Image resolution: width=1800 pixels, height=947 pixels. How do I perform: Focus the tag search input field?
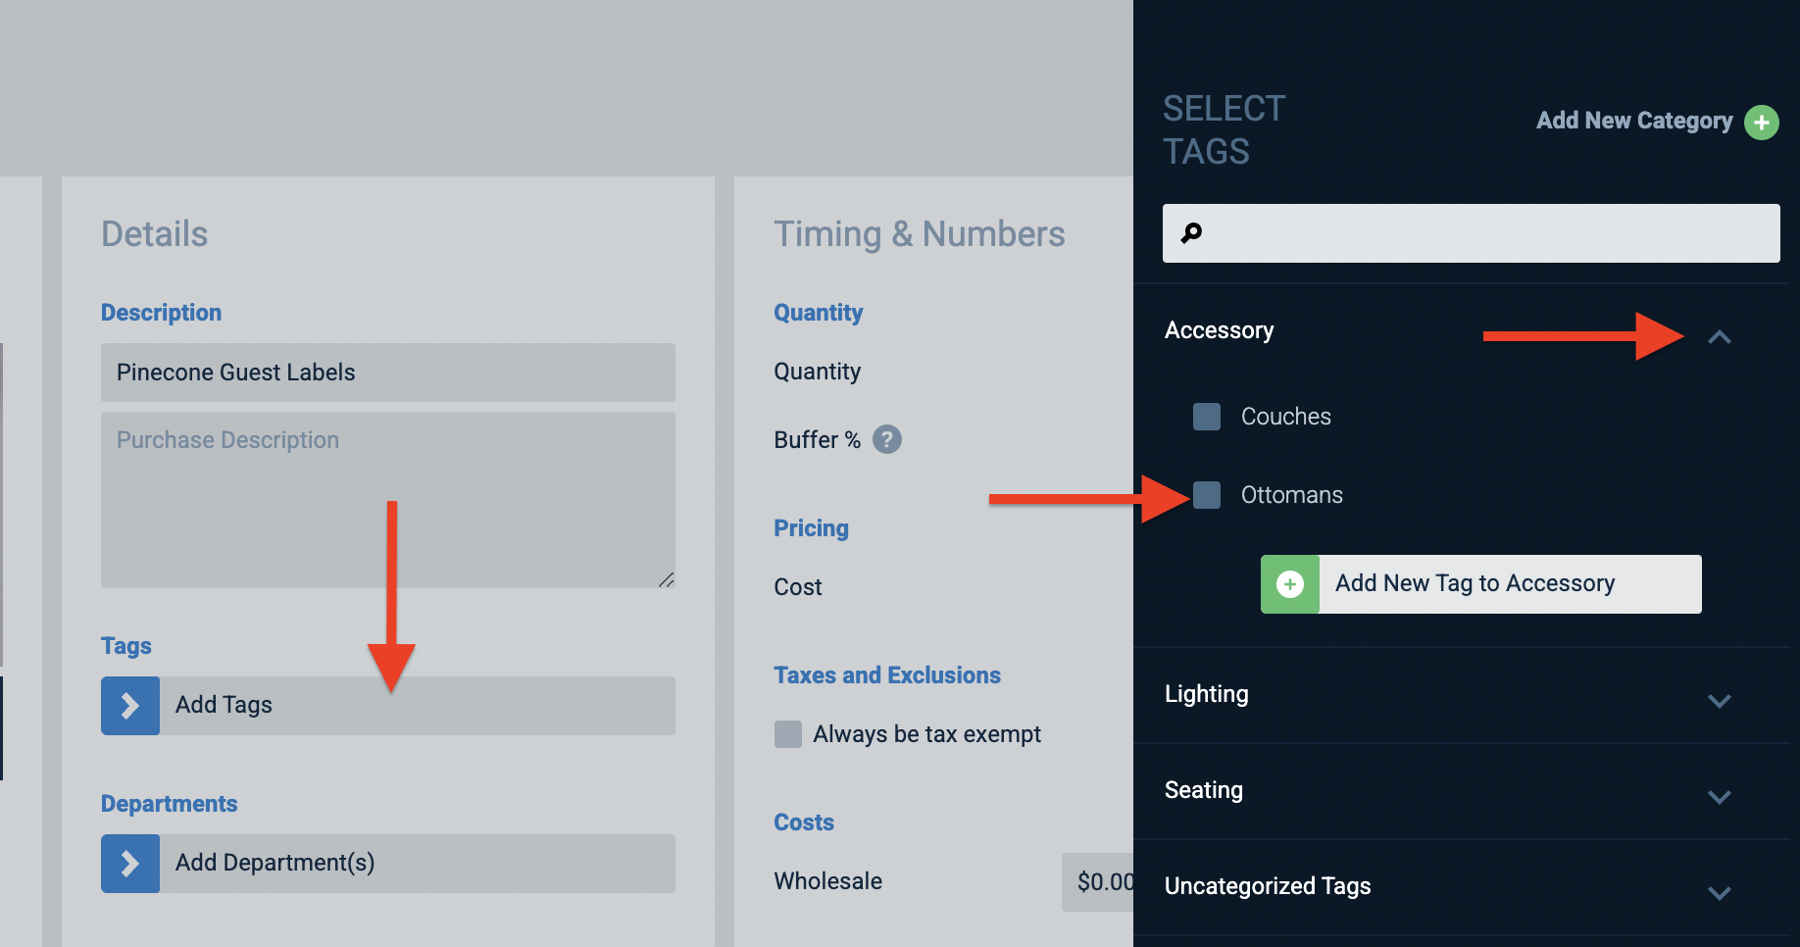coord(1472,233)
